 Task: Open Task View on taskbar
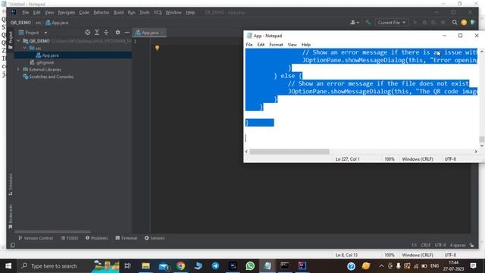(128, 266)
